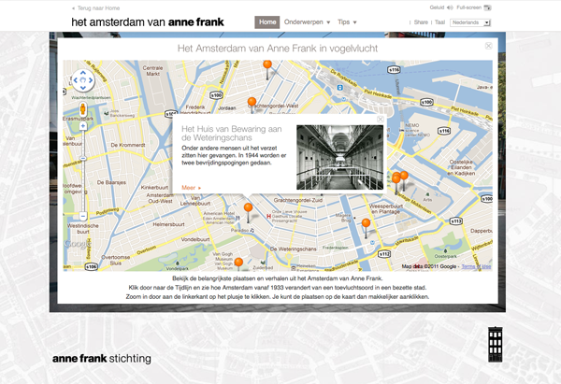View the prison interior photo thumbnail
Screen dimensions: 561x384
click(x=340, y=157)
